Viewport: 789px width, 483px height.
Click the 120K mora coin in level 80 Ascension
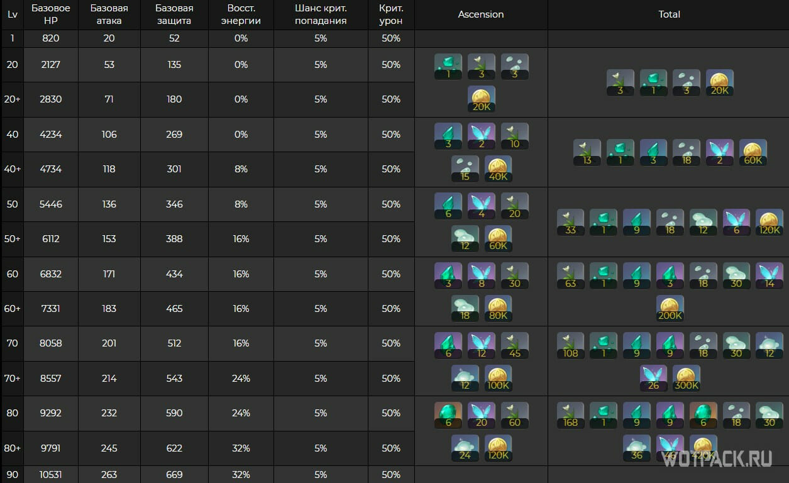[x=498, y=447]
